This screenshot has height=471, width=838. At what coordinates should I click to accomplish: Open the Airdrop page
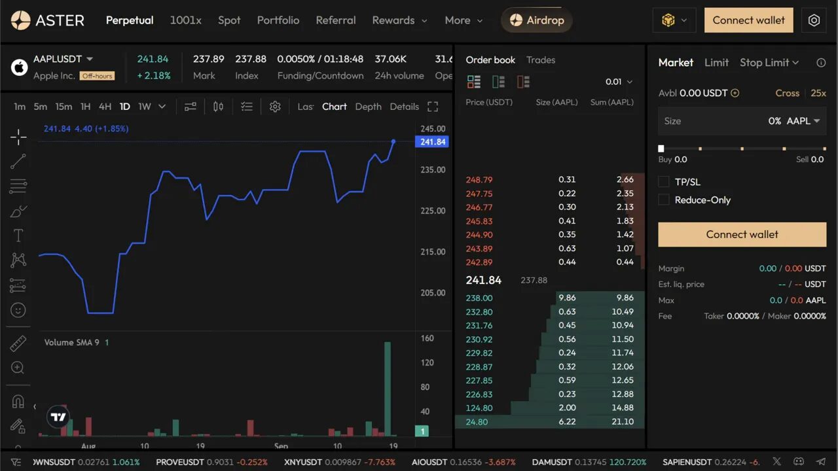[537, 20]
